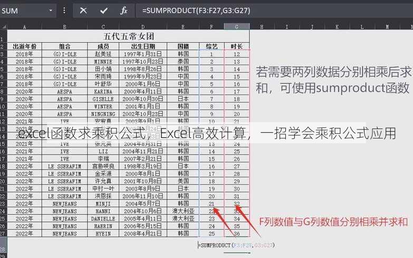
Task: Select column D header
Action: (143, 27)
